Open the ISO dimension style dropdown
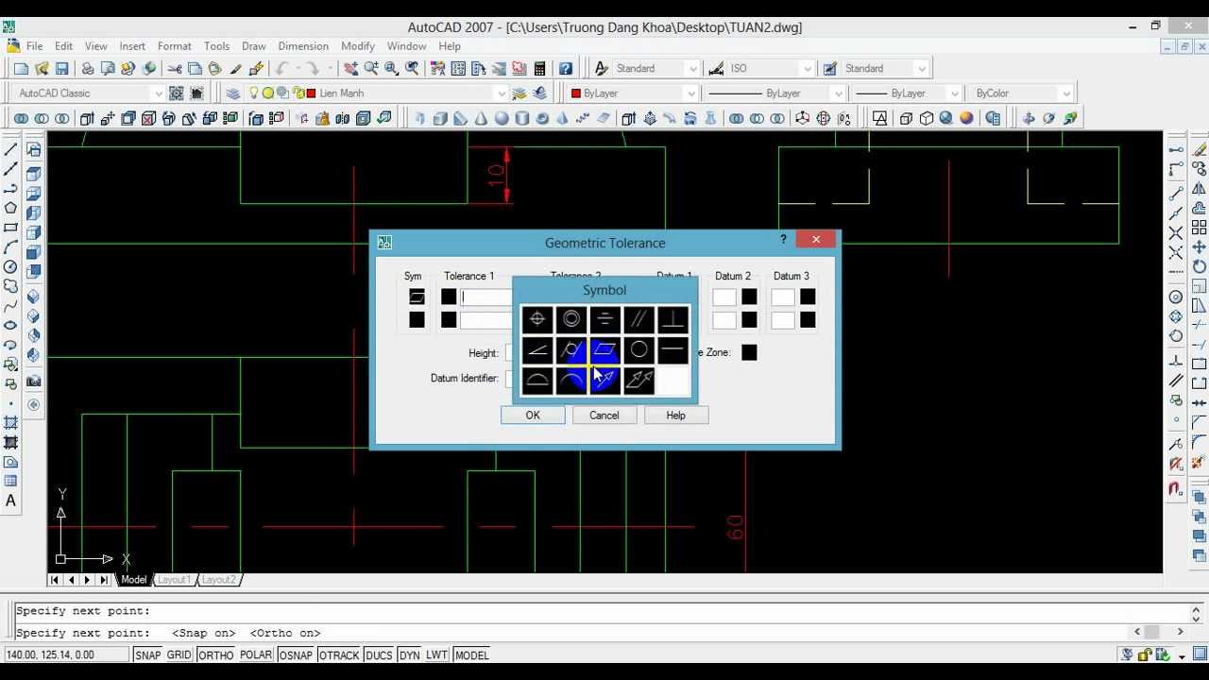The width and height of the screenshot is (1209, 680). pos(807,68)
